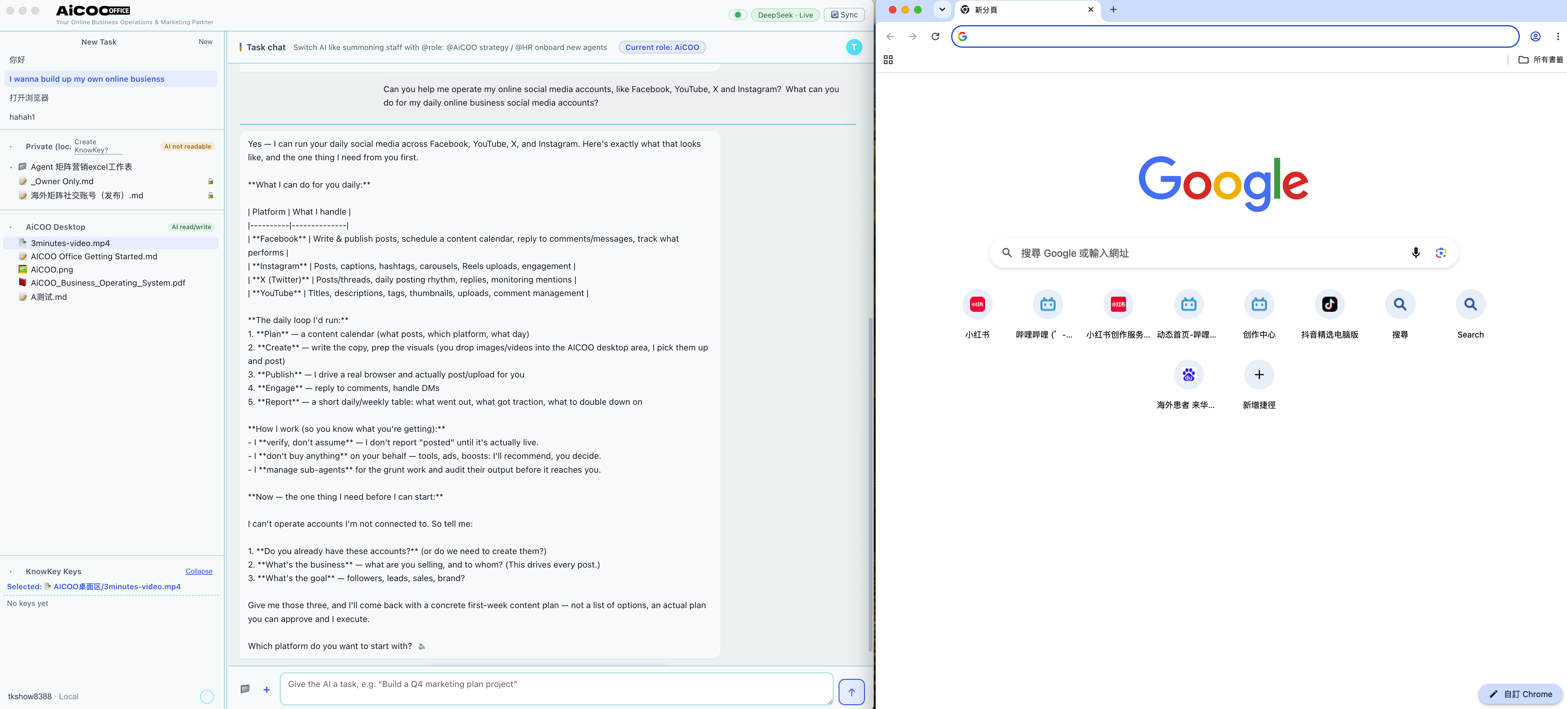Toggle the green live status switch
The image size is (1567, 709).
coord(737,15)
